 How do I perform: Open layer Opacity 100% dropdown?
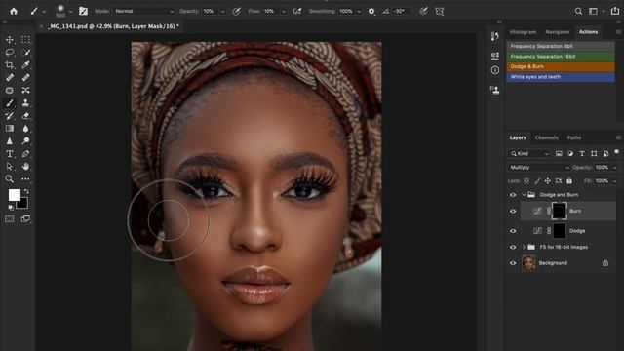614,168
